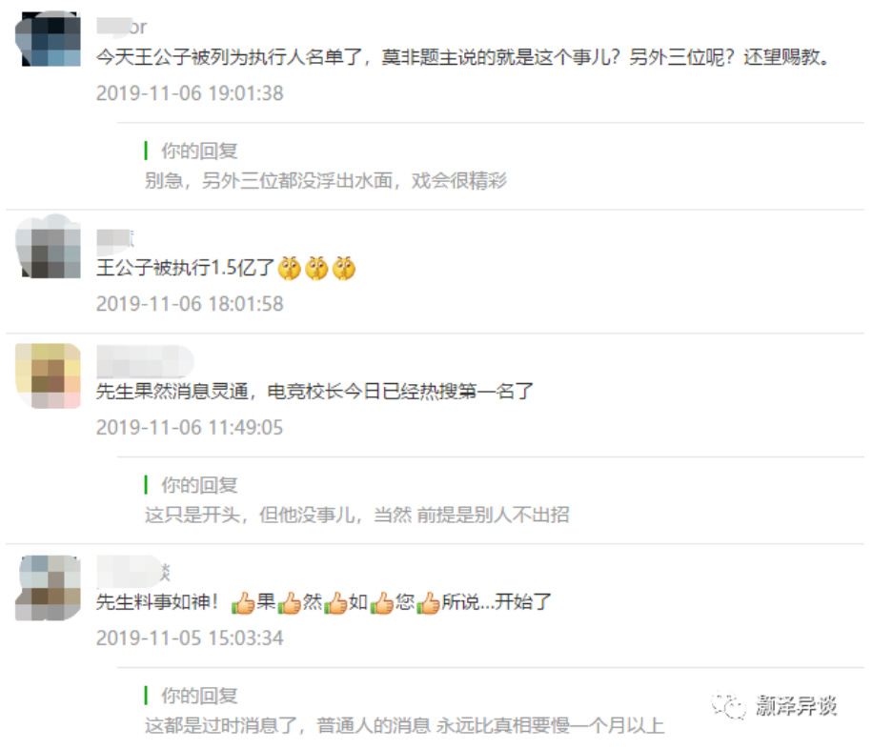The image size is (872, 749).
Task: Click the third shushing emoji
Action: (x=344, y=268)
